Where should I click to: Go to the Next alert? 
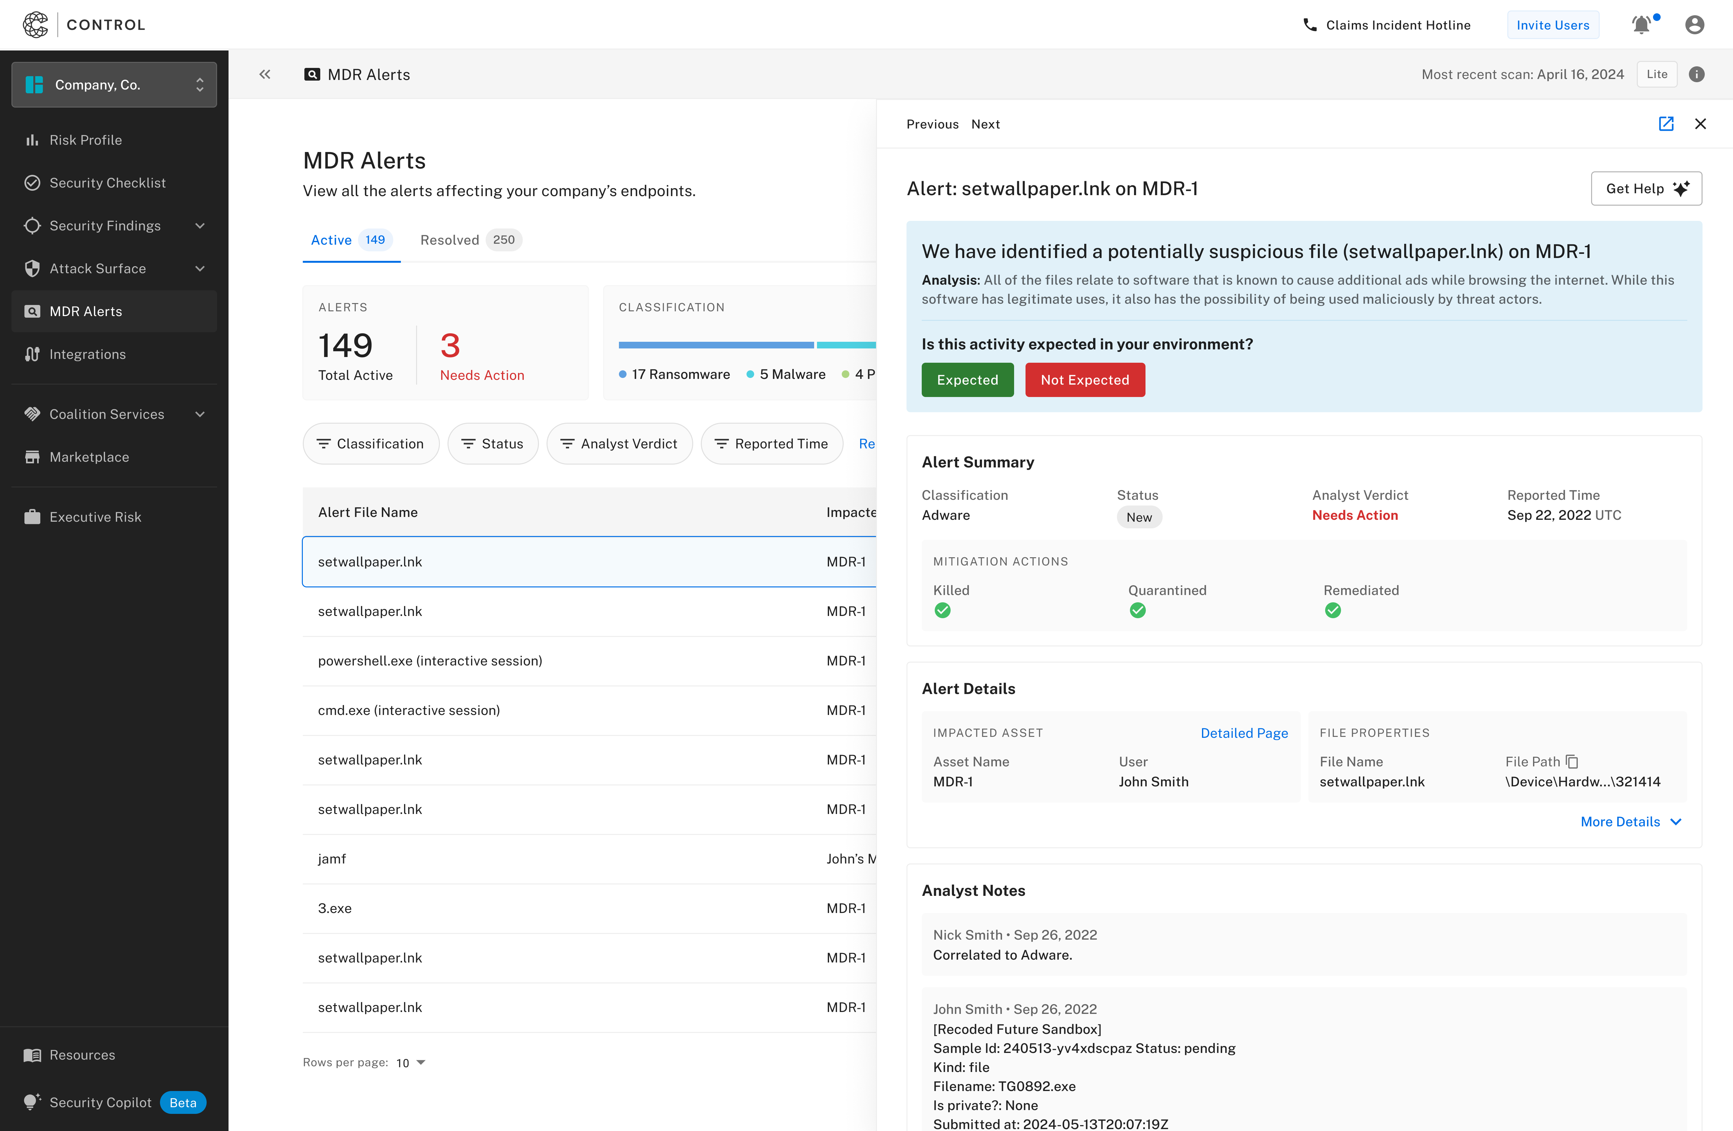986,124
